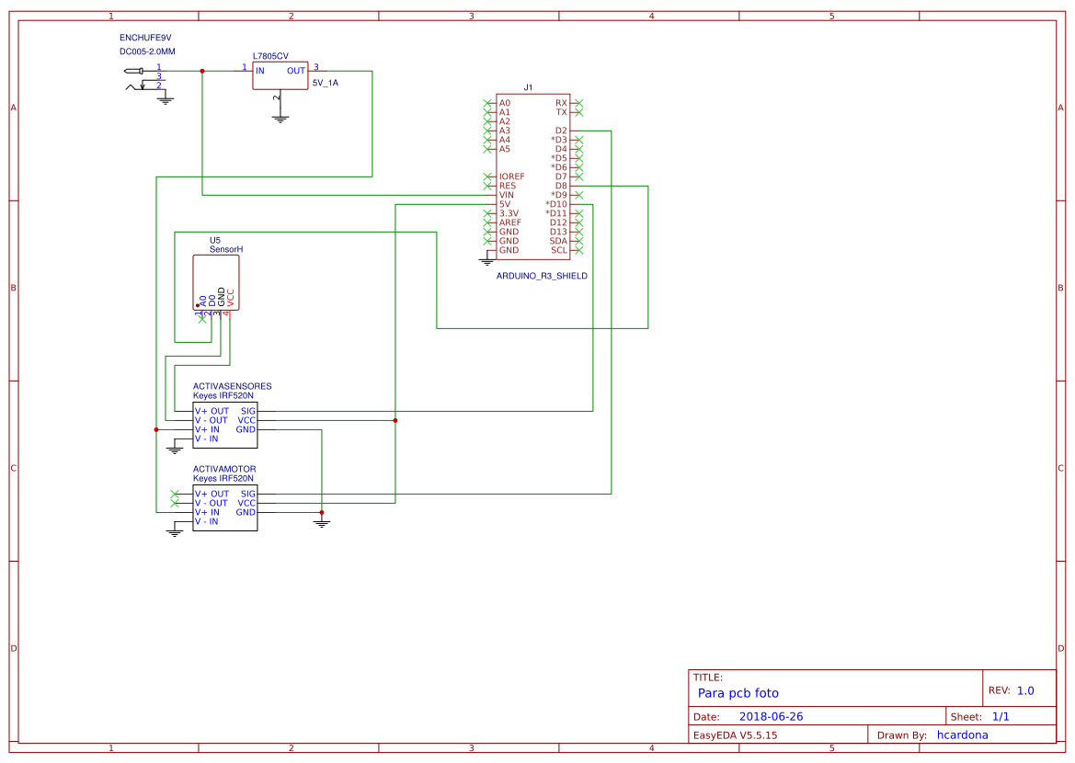Click the no-connect marker on the RX pin
1075x763 pixels.
click(578, 103)
